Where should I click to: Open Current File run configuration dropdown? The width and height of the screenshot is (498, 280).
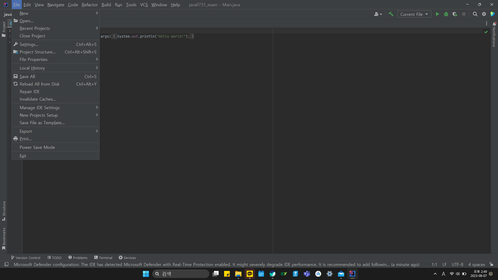414,14
